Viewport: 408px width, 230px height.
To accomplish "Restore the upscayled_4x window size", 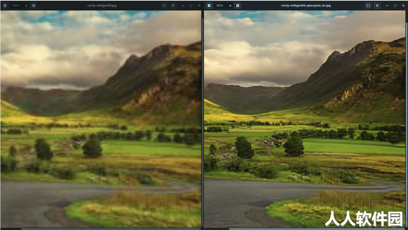I will [x=395, y=6].
